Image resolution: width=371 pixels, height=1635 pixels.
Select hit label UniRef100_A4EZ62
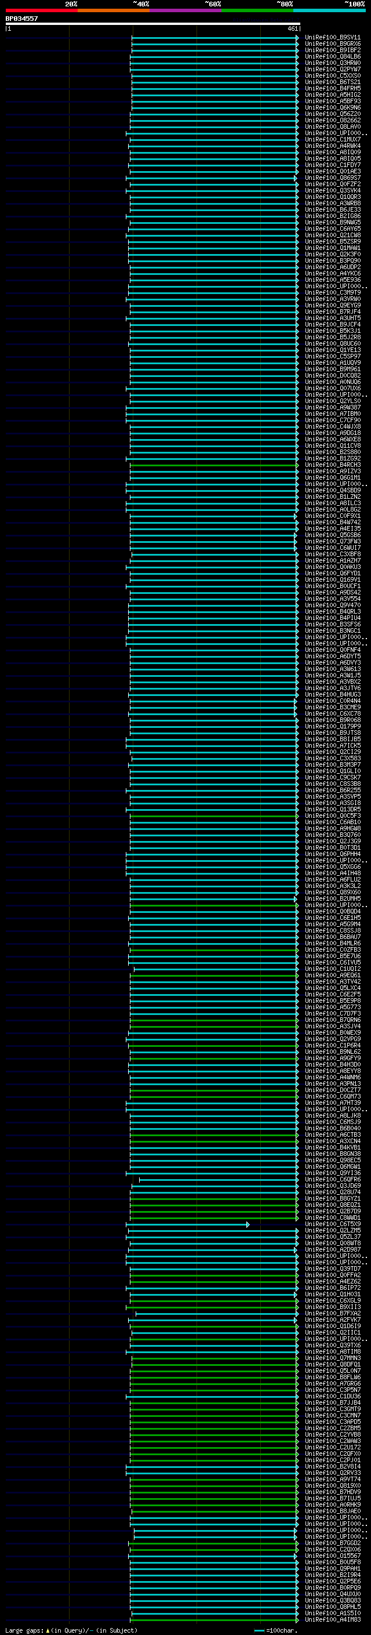coord(332,1281)
